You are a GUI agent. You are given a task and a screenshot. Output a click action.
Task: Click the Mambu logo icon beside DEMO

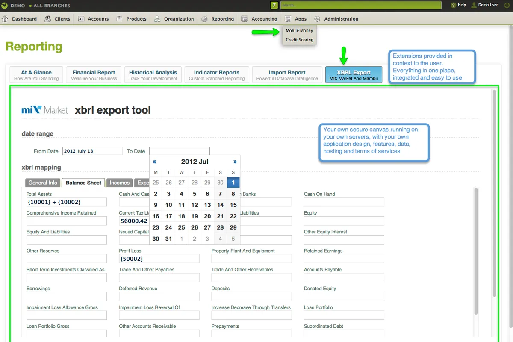[4, 6]
